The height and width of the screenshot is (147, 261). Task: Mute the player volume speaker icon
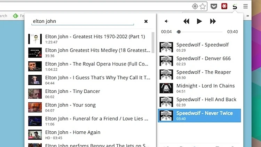(166, 21)
